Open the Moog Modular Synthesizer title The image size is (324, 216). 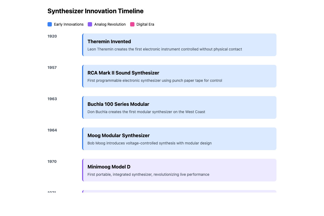pyautogui.click(x=119, y=136)
